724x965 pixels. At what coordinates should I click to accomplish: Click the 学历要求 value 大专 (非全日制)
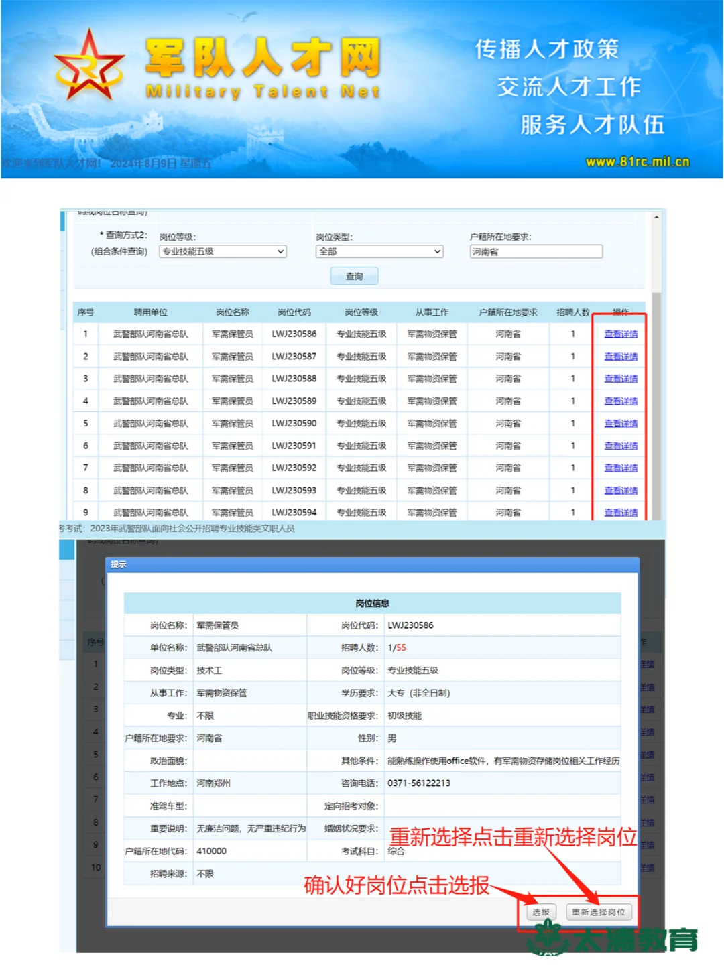coord(419,693)
